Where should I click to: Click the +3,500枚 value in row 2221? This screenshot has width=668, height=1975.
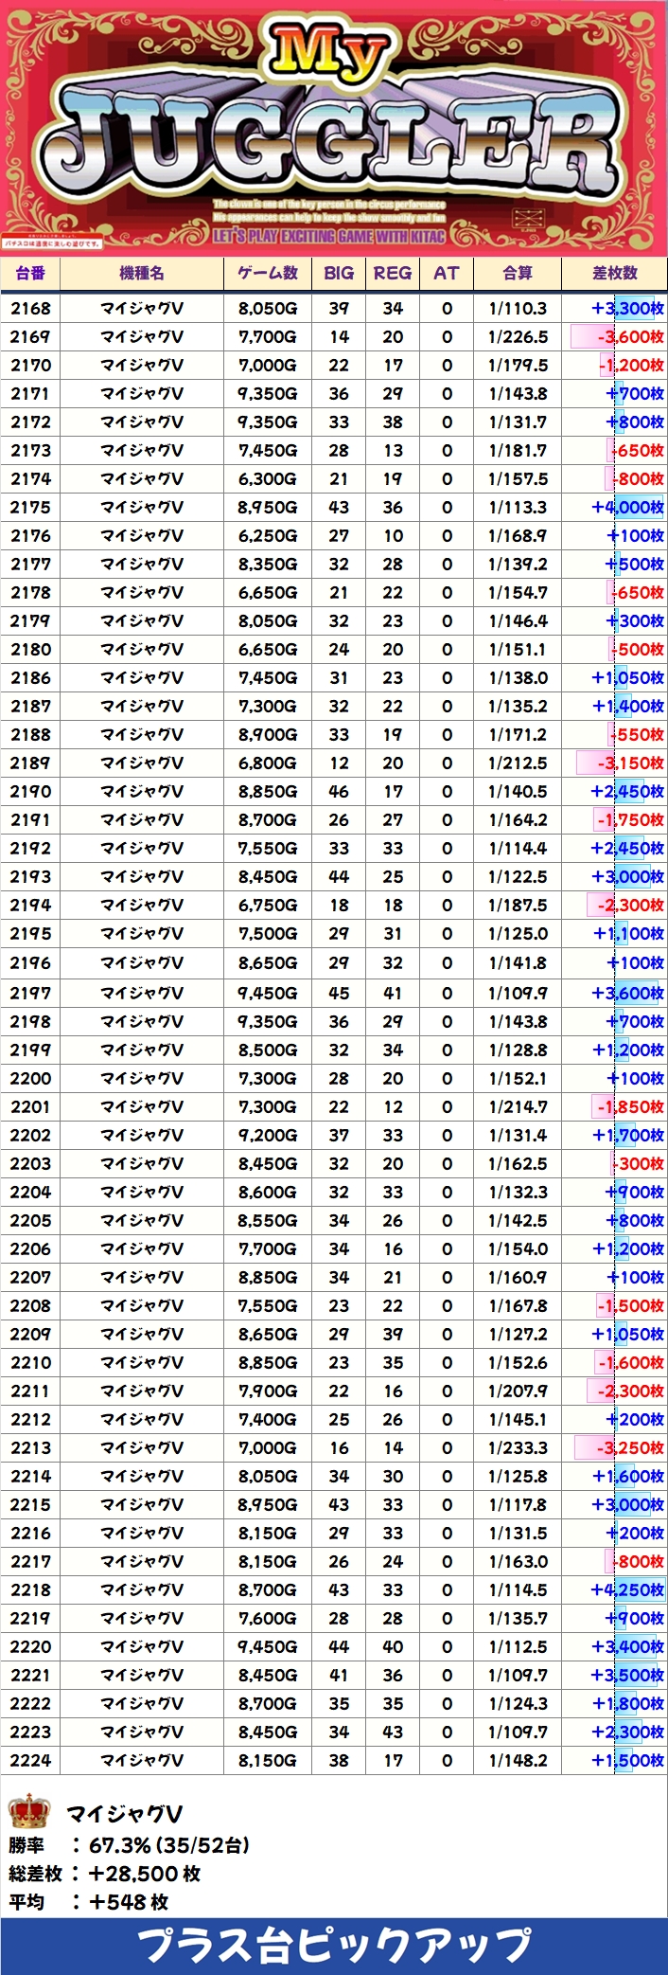coord(627,1675)
